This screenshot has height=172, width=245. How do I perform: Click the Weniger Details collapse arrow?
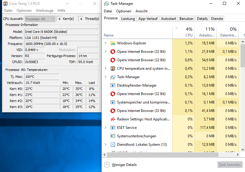(107, 165)
